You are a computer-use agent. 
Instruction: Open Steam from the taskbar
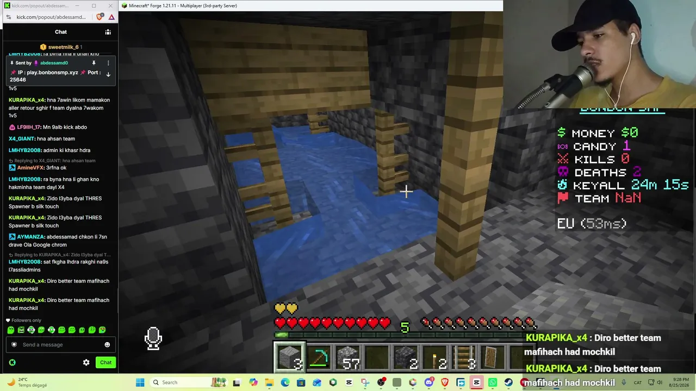coord(508,382)
